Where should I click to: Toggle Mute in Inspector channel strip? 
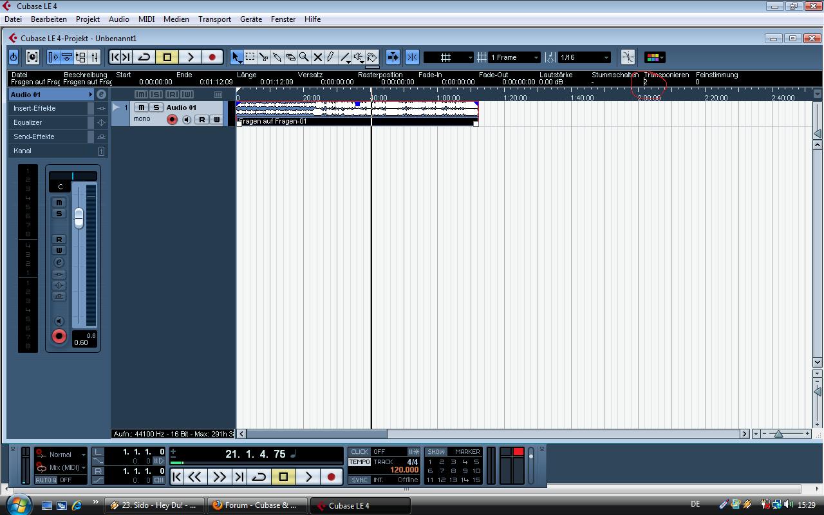pos(59,203)
